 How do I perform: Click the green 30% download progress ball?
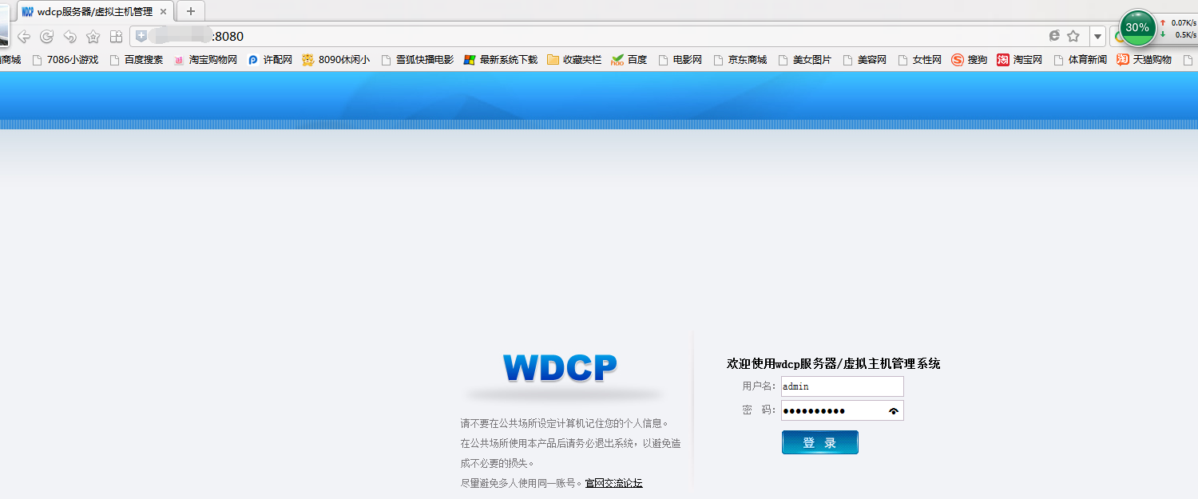coord(1136,28)
